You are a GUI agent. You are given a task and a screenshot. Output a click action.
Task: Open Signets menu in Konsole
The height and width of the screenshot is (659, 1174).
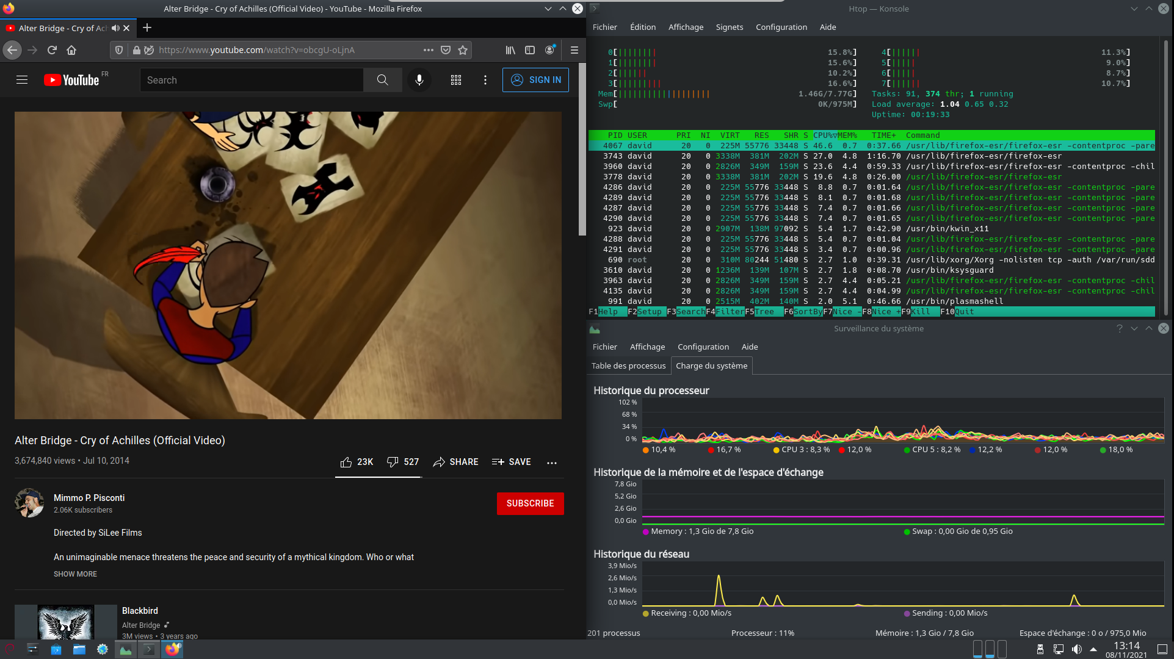coord(729,27)
